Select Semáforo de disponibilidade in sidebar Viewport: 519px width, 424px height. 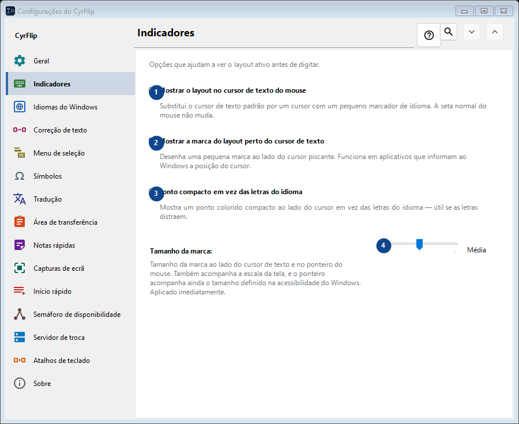[70, 314]
